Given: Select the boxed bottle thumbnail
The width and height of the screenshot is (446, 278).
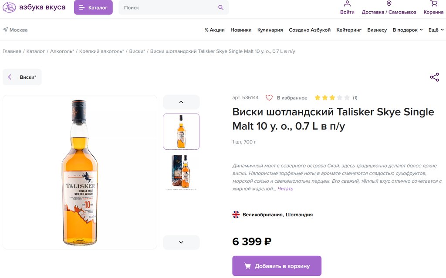Looking at the screenshot, I should pos(181,171).
